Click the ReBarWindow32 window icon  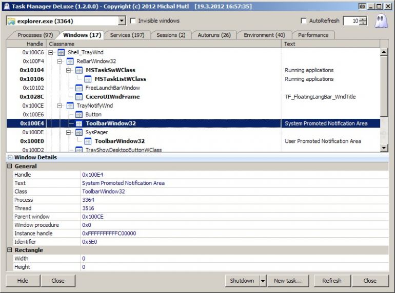tap(70, 61)
